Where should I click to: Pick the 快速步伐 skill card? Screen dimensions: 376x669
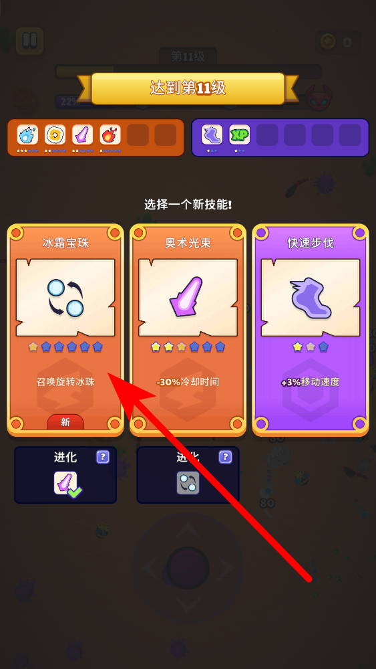311,330
